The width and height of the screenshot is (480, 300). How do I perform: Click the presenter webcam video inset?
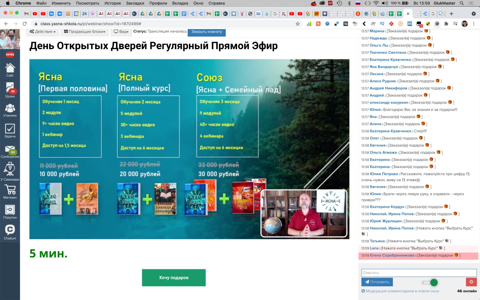pyautogui.click(x=304, y=213)
